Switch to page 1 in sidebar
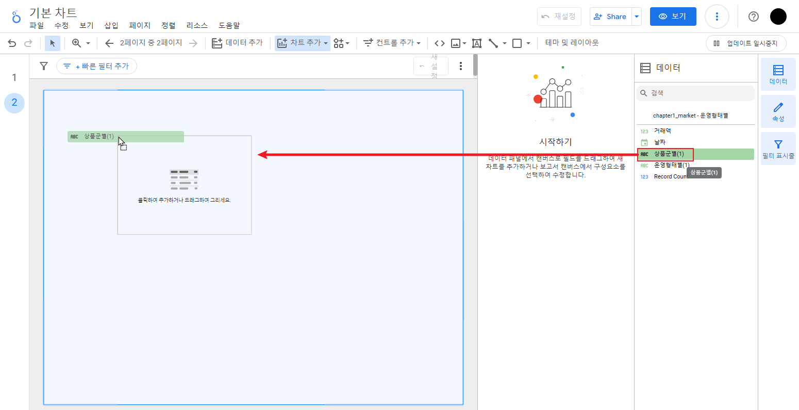The image size is (799, 410). (14, 77)
